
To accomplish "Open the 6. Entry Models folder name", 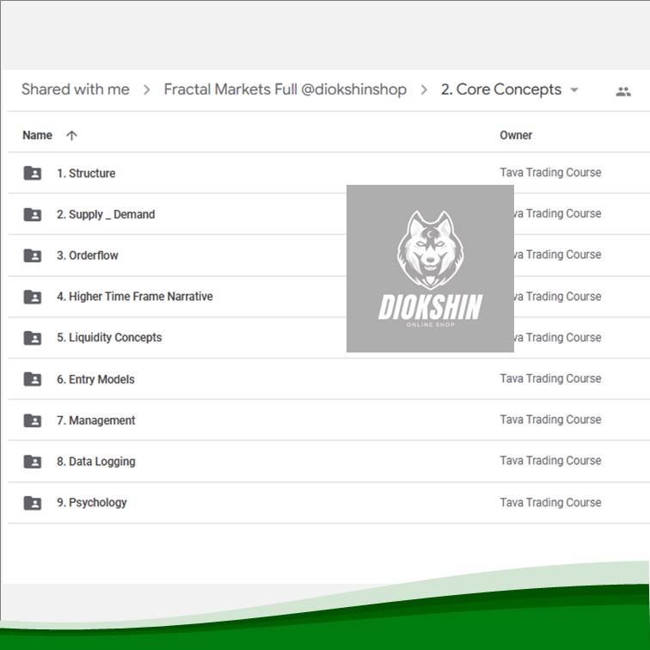I will point(95,379).
